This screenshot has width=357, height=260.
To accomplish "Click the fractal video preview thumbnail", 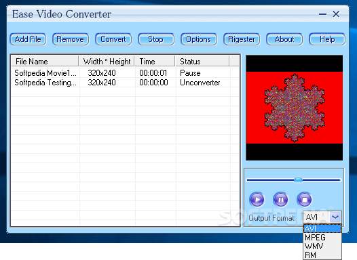I will click(x=295, y=108).
